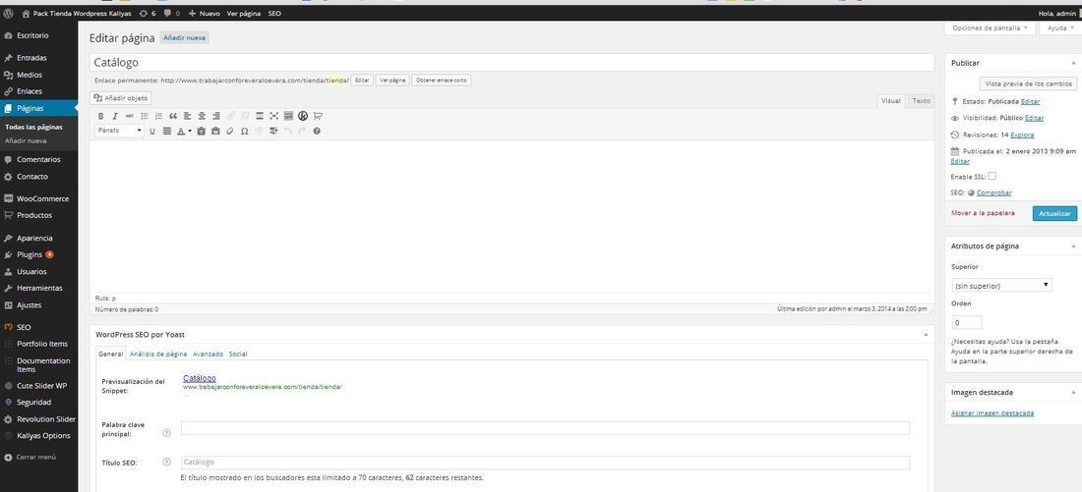
Task: Click Añadir objeto media button
Action: pos(121,98)
